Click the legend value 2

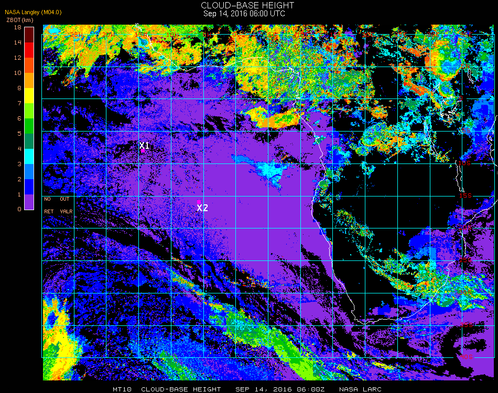click(x=19, y=179)
